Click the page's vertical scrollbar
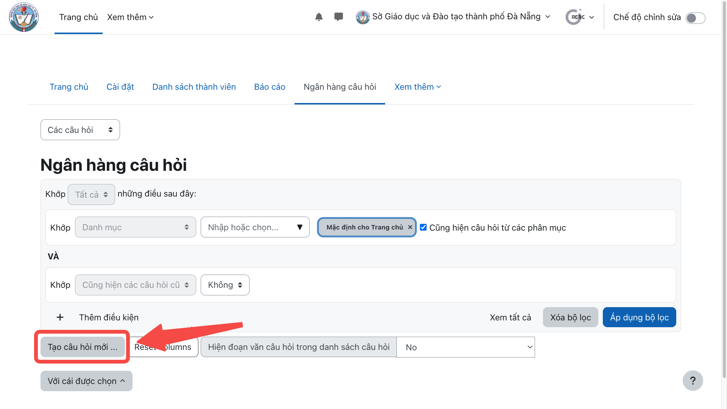Image resolution: width=727 pixels, height=409 pixels. pos(724,189)
